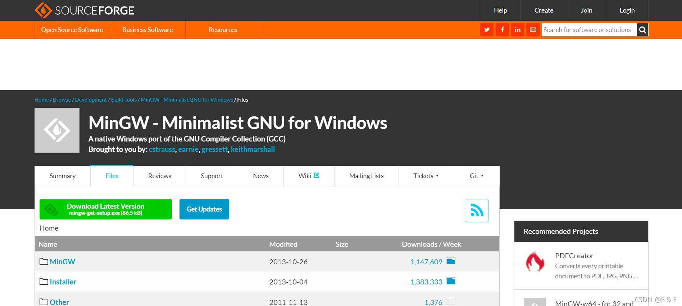Image resolution: width=682 pixels, height=306 pixels.
Task: Click the email envelope icon
Action: pos(533,30)
